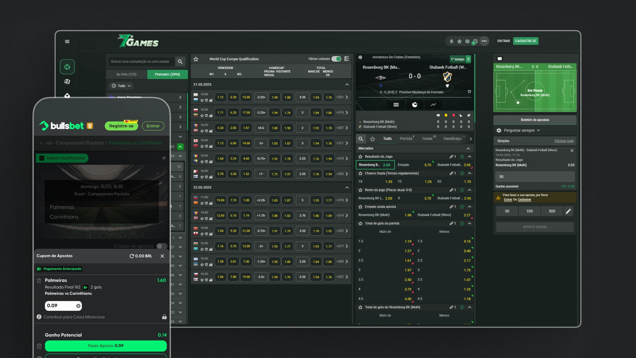Click the competition search field

pyautogui.click(x=142, y=62)
